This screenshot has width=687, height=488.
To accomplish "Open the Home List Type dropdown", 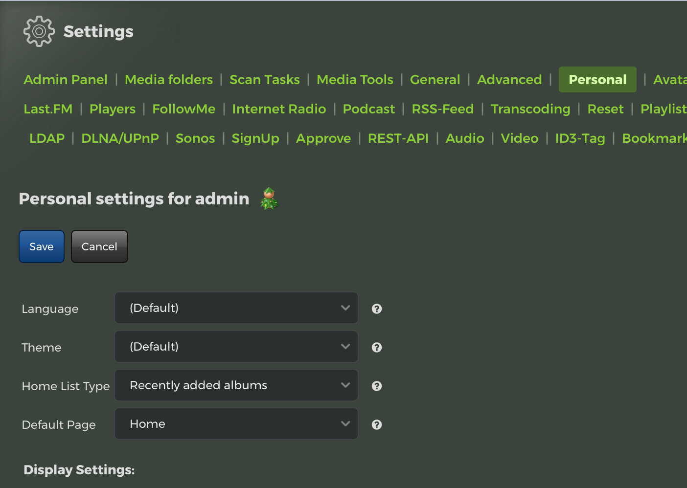I will click(x=236, y=385).
